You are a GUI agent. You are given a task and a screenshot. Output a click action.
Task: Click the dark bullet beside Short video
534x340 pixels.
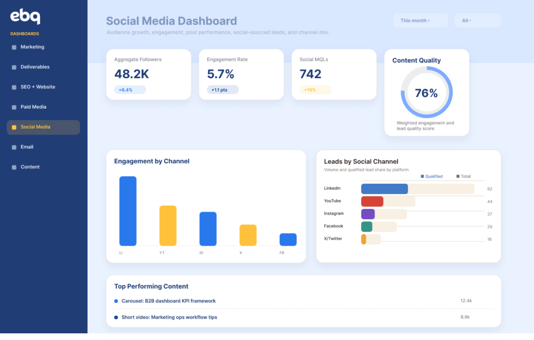(116, 318)
